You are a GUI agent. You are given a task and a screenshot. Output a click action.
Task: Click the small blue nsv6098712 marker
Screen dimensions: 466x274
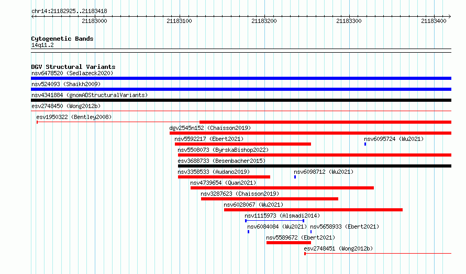[295, 177]
